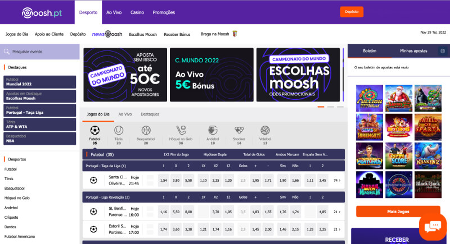Click the orange Depósito button
Viewport: 450px width, 244px height.
(352, 12)
